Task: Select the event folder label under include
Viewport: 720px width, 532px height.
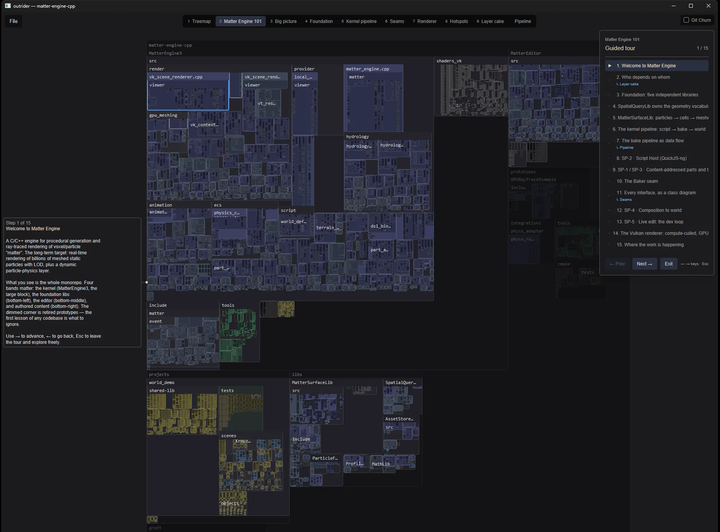Action: [155, 321]
